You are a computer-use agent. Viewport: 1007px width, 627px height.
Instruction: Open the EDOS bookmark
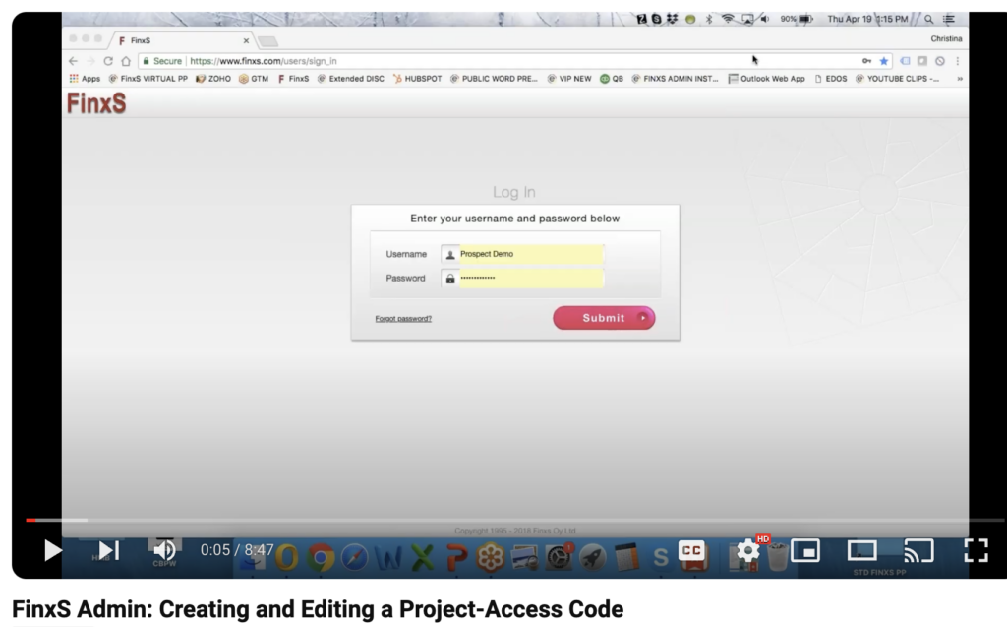click(830, 79)
